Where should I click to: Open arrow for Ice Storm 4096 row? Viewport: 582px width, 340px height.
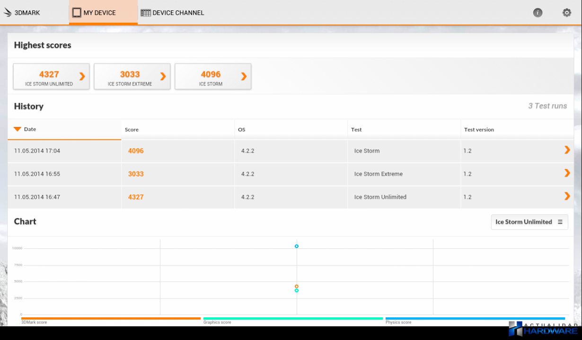(x=567, y=150)
